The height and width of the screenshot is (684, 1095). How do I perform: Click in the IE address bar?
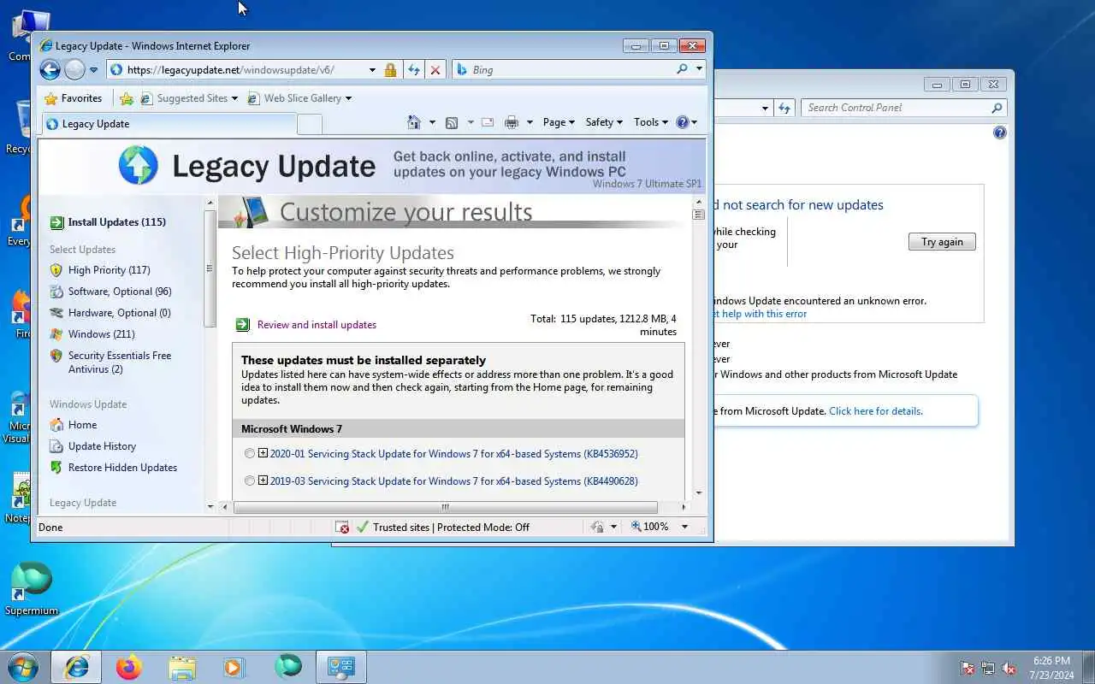[x=246, y=70]
